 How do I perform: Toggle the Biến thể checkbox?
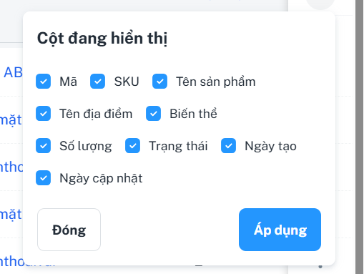click(153, 114)
